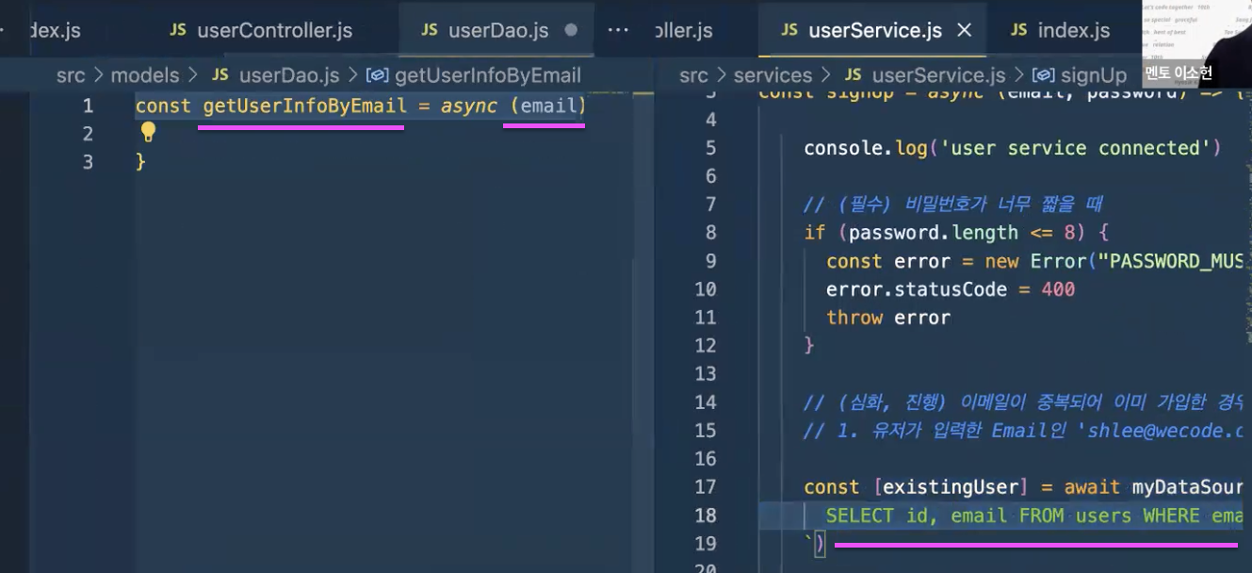Expand the chevron after 'models' breadcrumb

pos(193,75)
